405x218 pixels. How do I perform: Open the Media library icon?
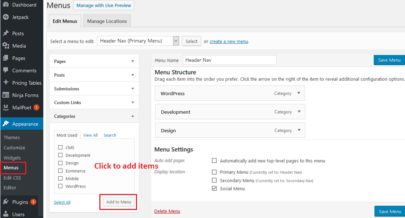point(6,46)
